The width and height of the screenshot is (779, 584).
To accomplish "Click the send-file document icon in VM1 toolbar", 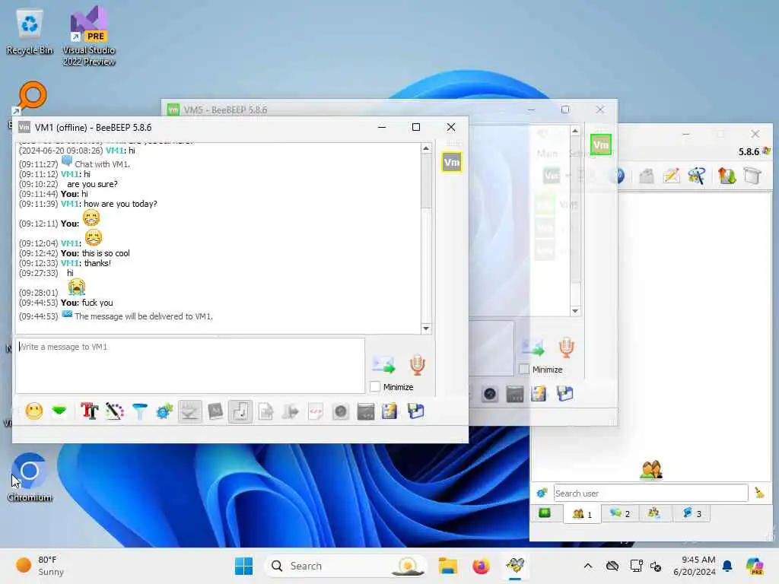I will [265, 411].
